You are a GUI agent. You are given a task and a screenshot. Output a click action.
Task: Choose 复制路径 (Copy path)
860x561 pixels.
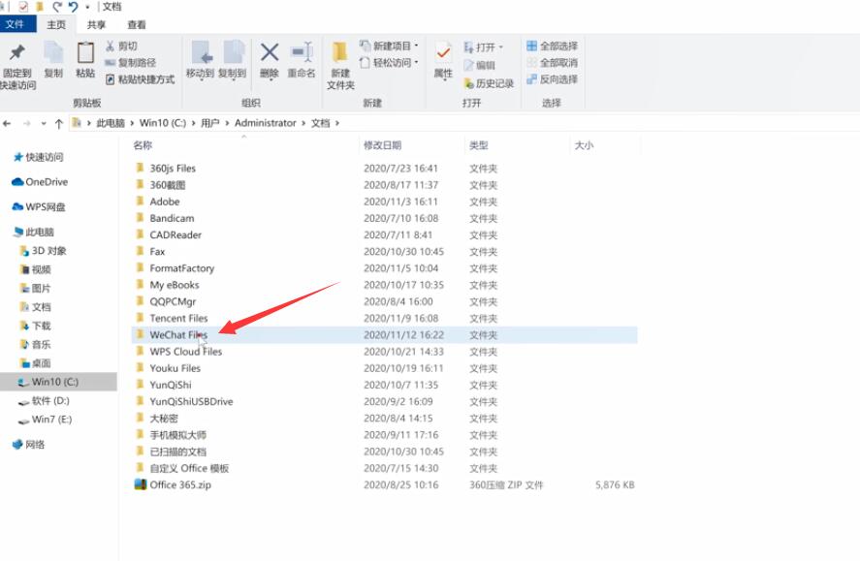(131, 62)
